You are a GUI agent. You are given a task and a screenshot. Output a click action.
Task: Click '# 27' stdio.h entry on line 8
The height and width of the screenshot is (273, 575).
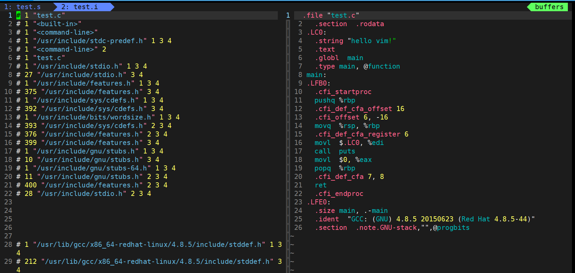[x=80, y=75]
